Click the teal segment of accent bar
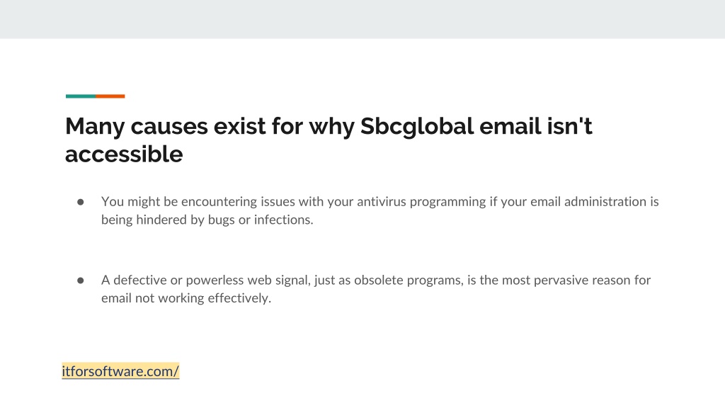 81,96
